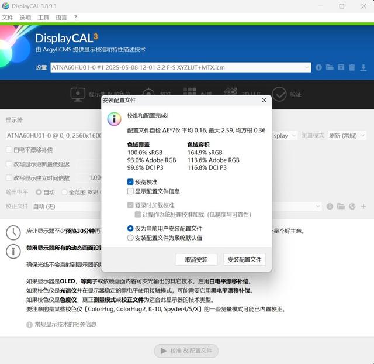Click the install profile button

(x=245, y=259)
